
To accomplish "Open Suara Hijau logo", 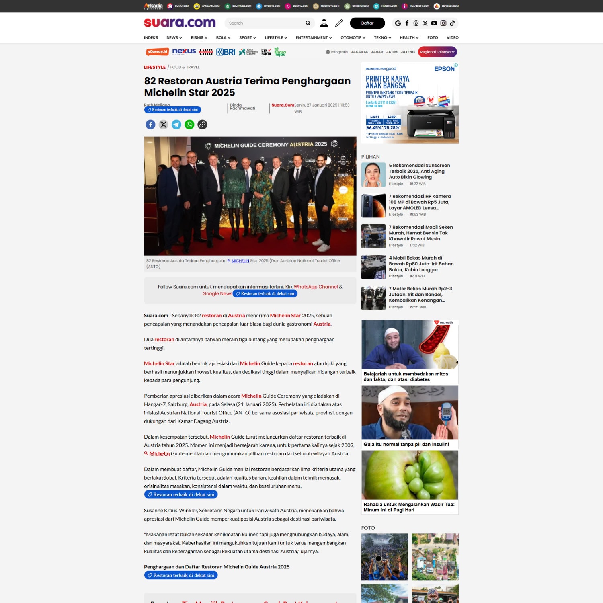I will [280, 52].
